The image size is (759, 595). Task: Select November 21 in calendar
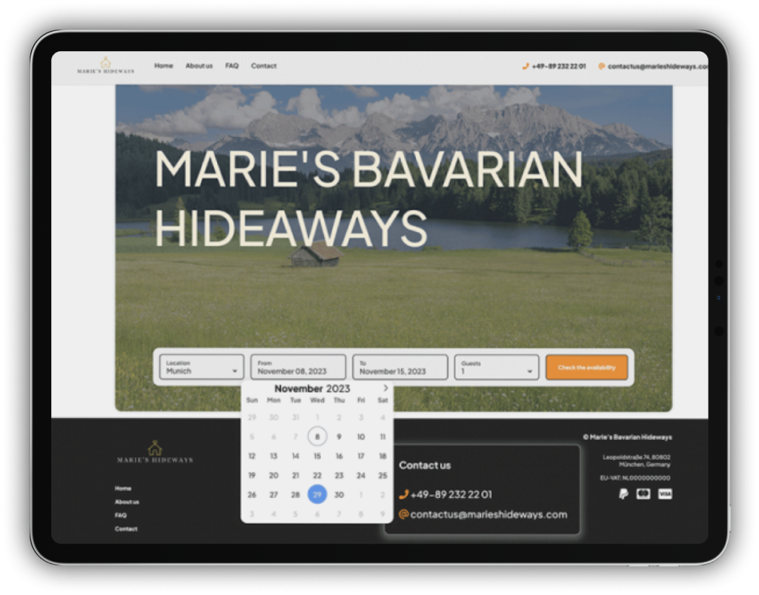tap(295, 475)
